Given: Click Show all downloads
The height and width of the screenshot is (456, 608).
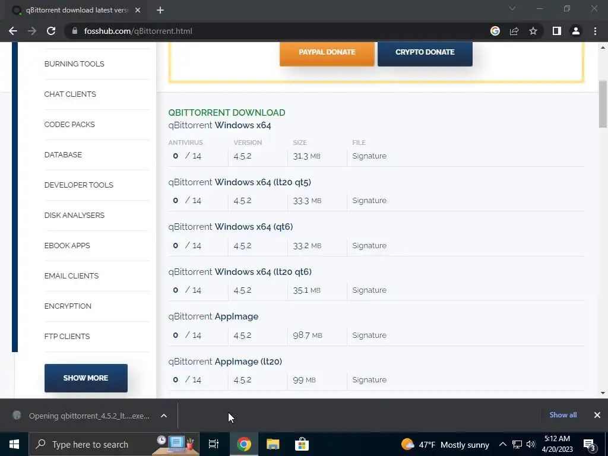Looking at the screenshot, I should pos(563,415).
